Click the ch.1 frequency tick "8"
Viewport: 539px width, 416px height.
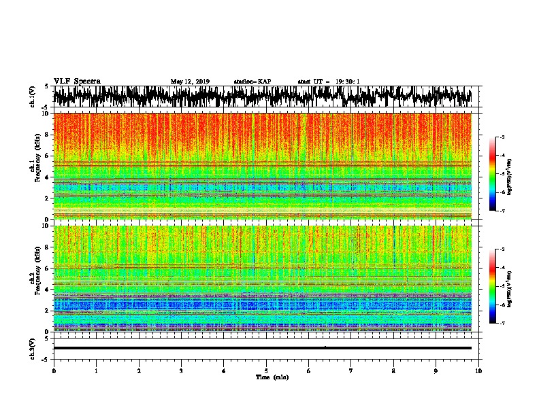coord(48,135)
